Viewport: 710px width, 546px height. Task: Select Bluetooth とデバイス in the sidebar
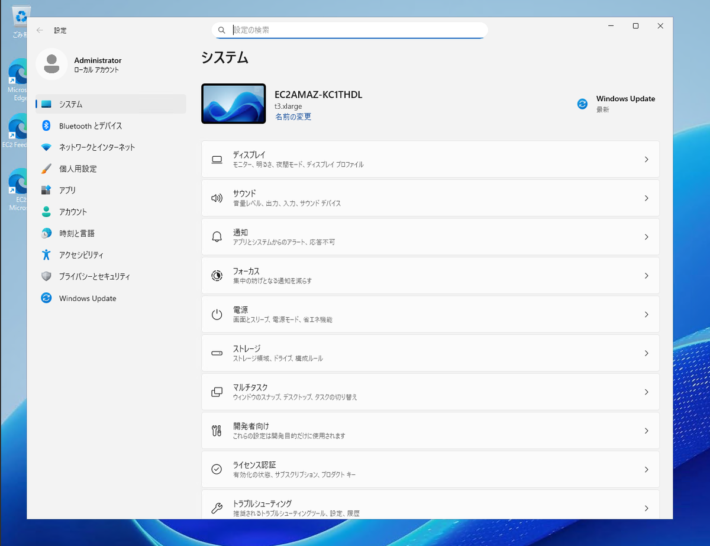[111, 125]
